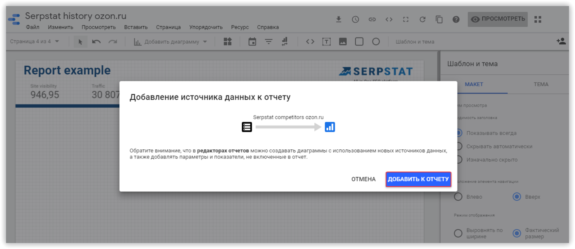Click the data control icon
The height and width of the screenshot is (249, 575).
coord(285,42)
